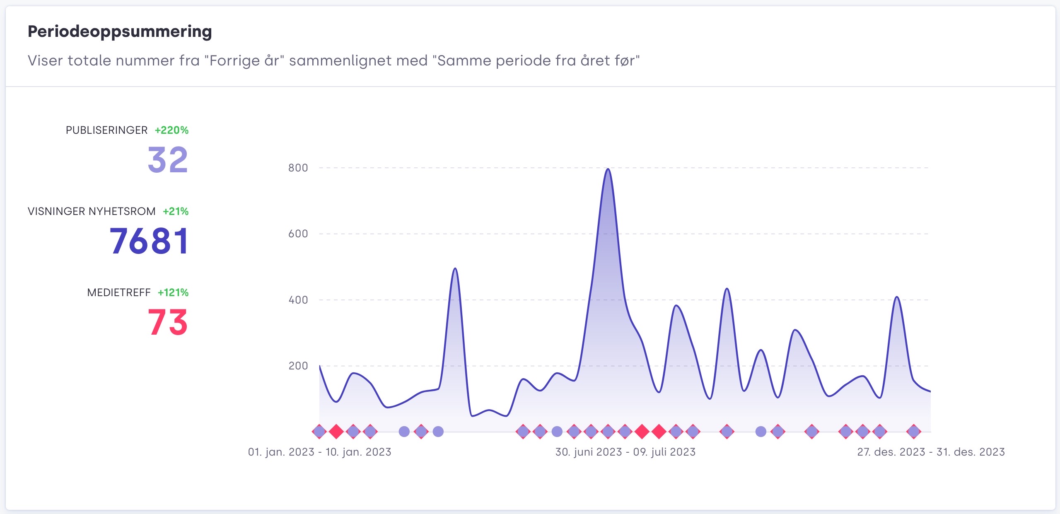Click the chart's highest peak near 800
Viewport: 1060px width, 514px height.
tap(608, 170)
